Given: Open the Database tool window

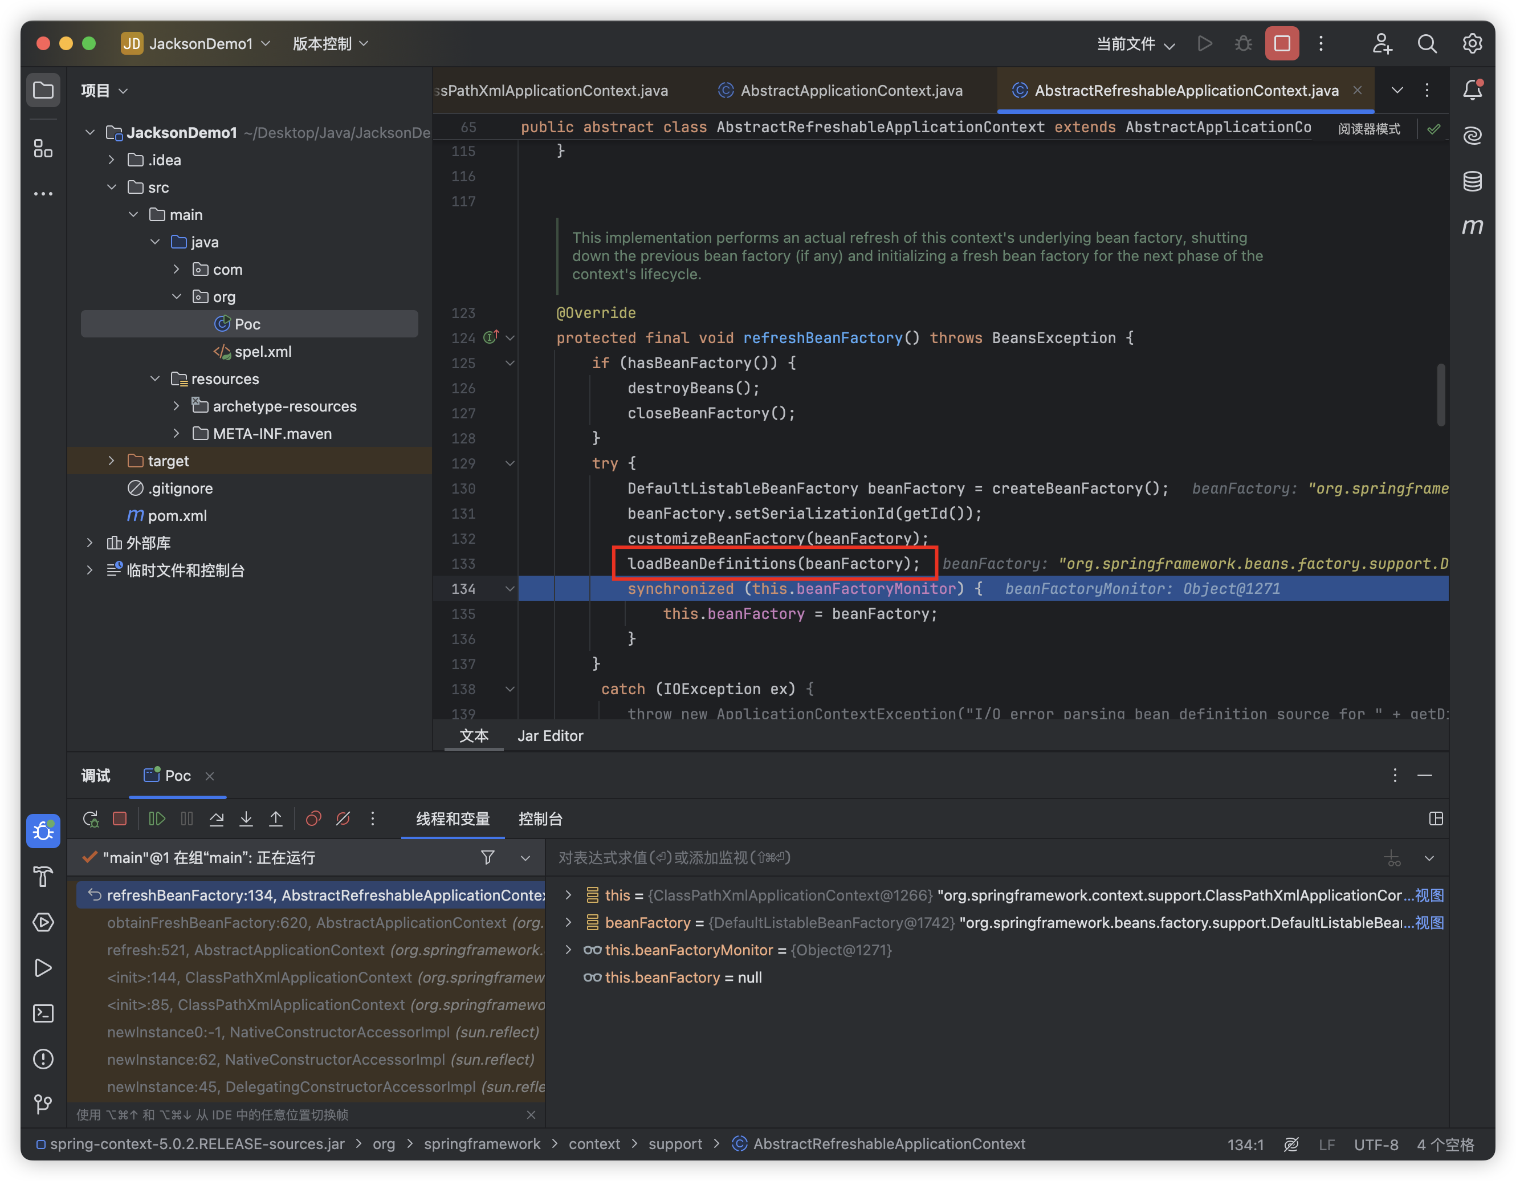Looking at the screenshot, I should (1472, 181).
